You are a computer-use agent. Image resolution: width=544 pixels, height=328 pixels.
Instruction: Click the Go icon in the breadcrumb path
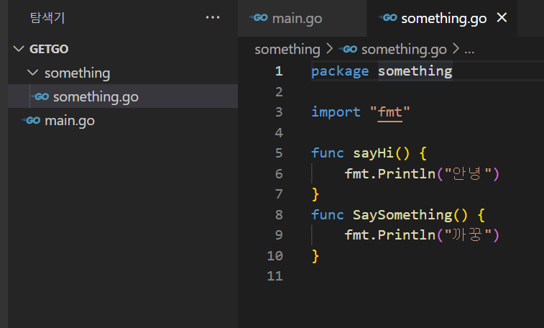(x=348, y=50)
